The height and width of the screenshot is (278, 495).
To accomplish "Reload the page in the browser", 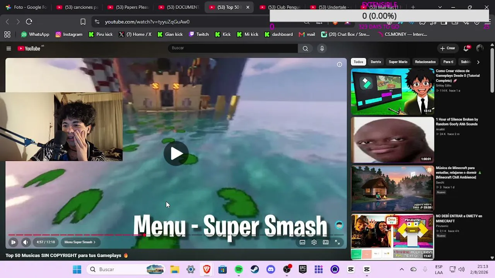I will tap(29, 22).
